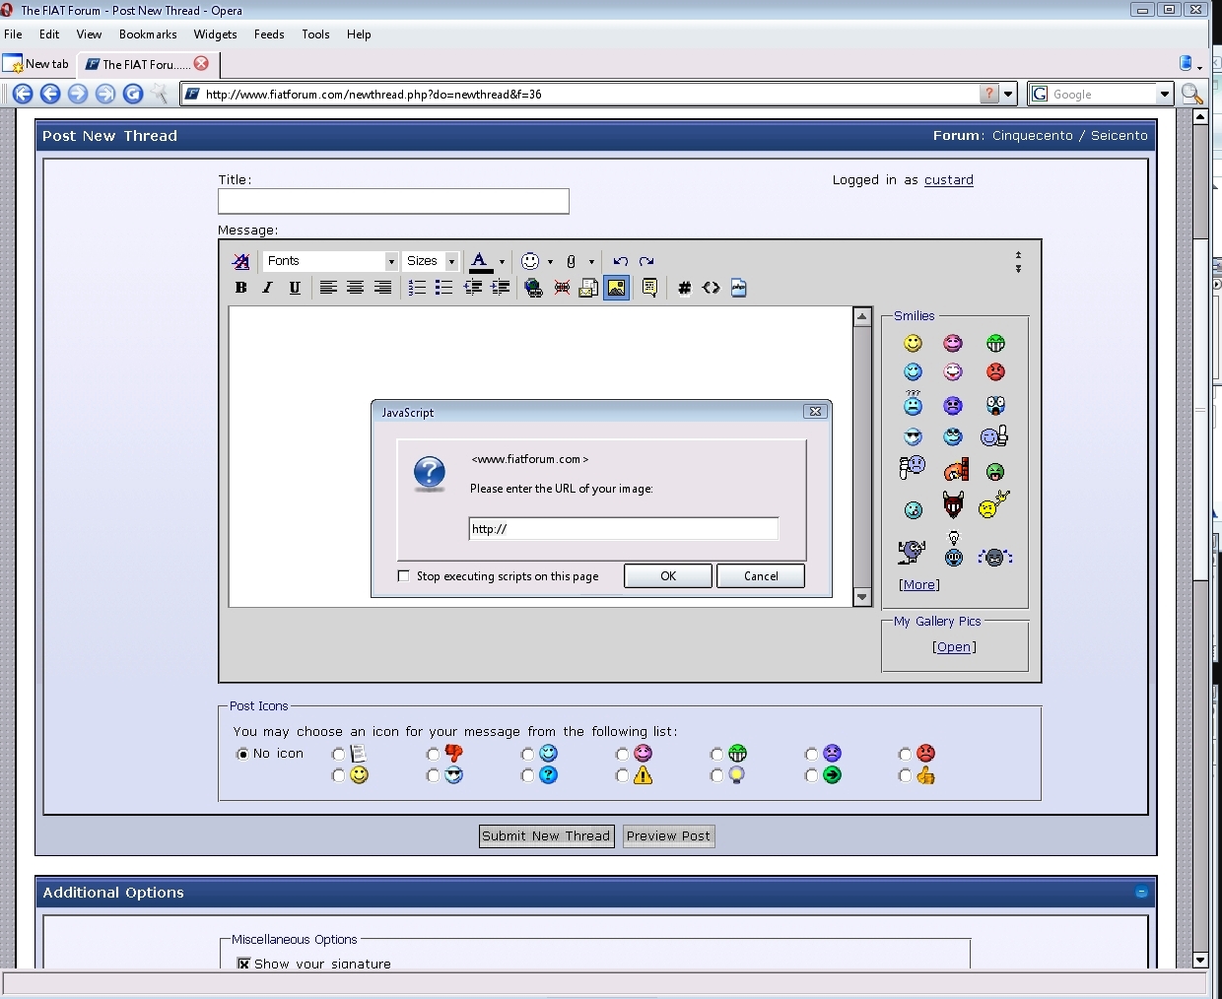Open the Tools menu
1222x999 pixels.
pos(315,34)
